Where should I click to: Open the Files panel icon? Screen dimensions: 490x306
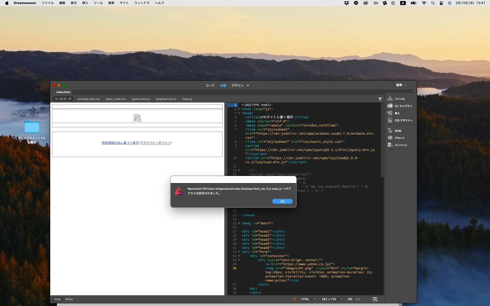(x=390, y=99)
